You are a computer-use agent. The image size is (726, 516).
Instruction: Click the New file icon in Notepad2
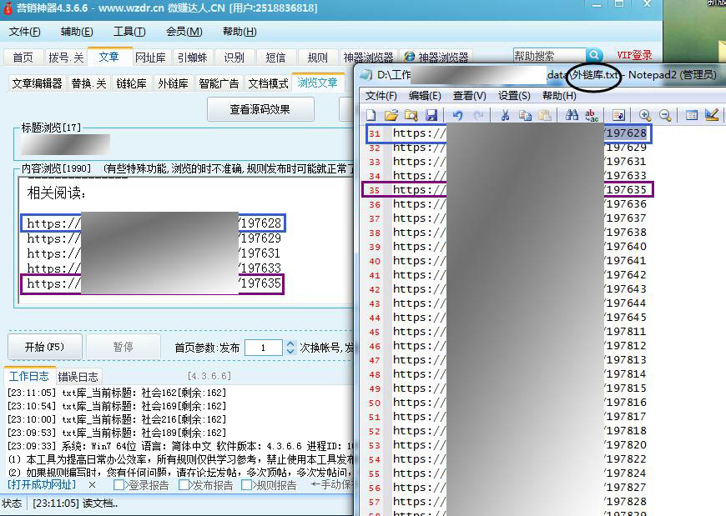click(371, 115)
